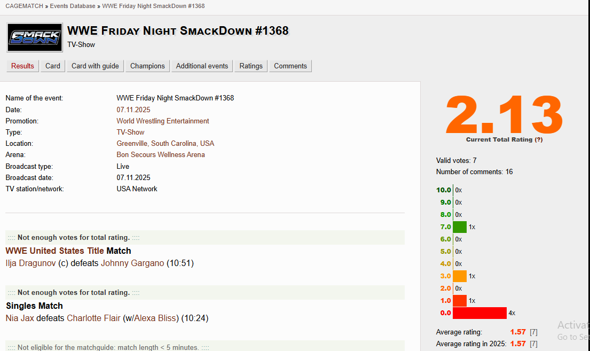Image resolution: width=590 pixels, height=351 pixels.
Task: Click the 4.0 rating label
Action: [445, 263]
